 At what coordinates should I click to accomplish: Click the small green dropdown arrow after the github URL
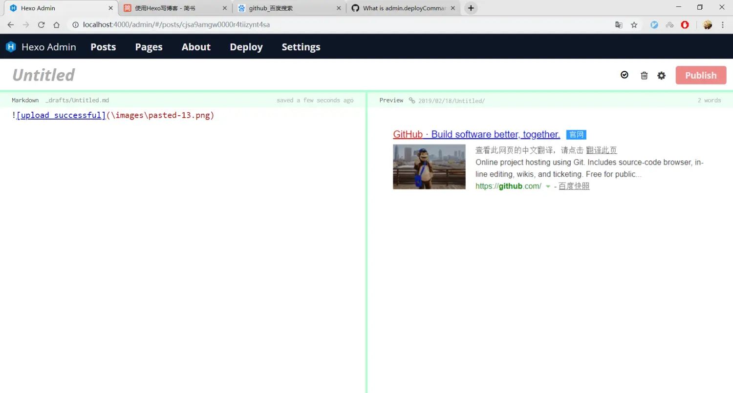(x=548, y=186)
